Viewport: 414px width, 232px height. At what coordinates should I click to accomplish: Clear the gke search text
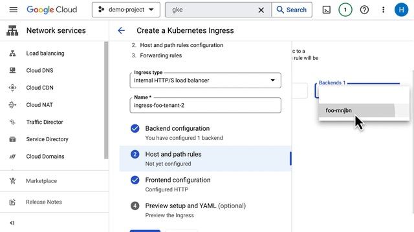point(261,10)
